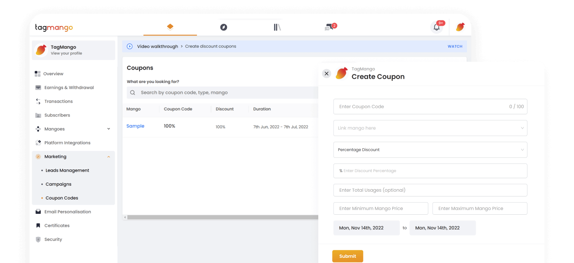Image resolution: width=574 pixels, height=263 pixels.
Task: Open the Percentage Discount type dropdown
Action: (x=430, y=150)
